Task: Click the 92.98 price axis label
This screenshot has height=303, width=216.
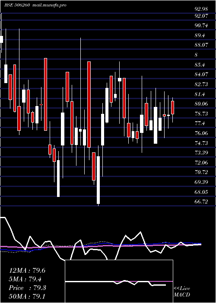Action: (x=201, y=9)
